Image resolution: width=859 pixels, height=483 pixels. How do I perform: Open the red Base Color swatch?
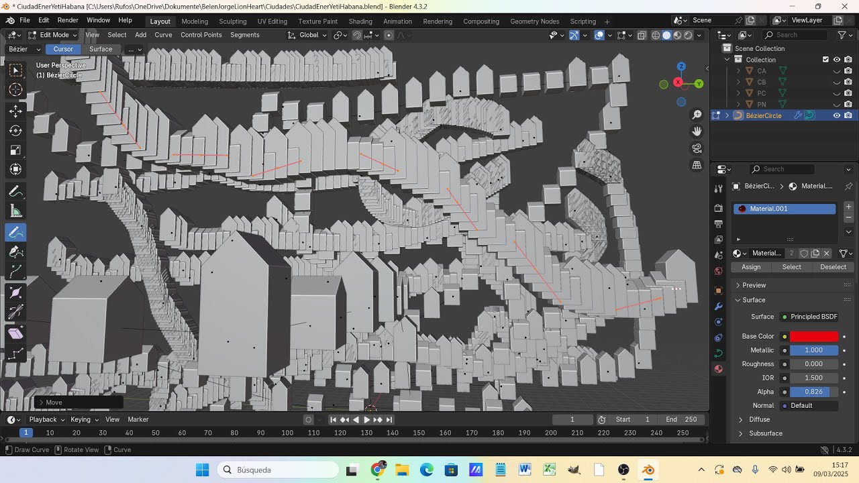pos(814,336)
